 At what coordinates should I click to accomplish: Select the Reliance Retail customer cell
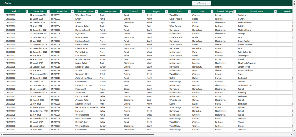[86, 30]
